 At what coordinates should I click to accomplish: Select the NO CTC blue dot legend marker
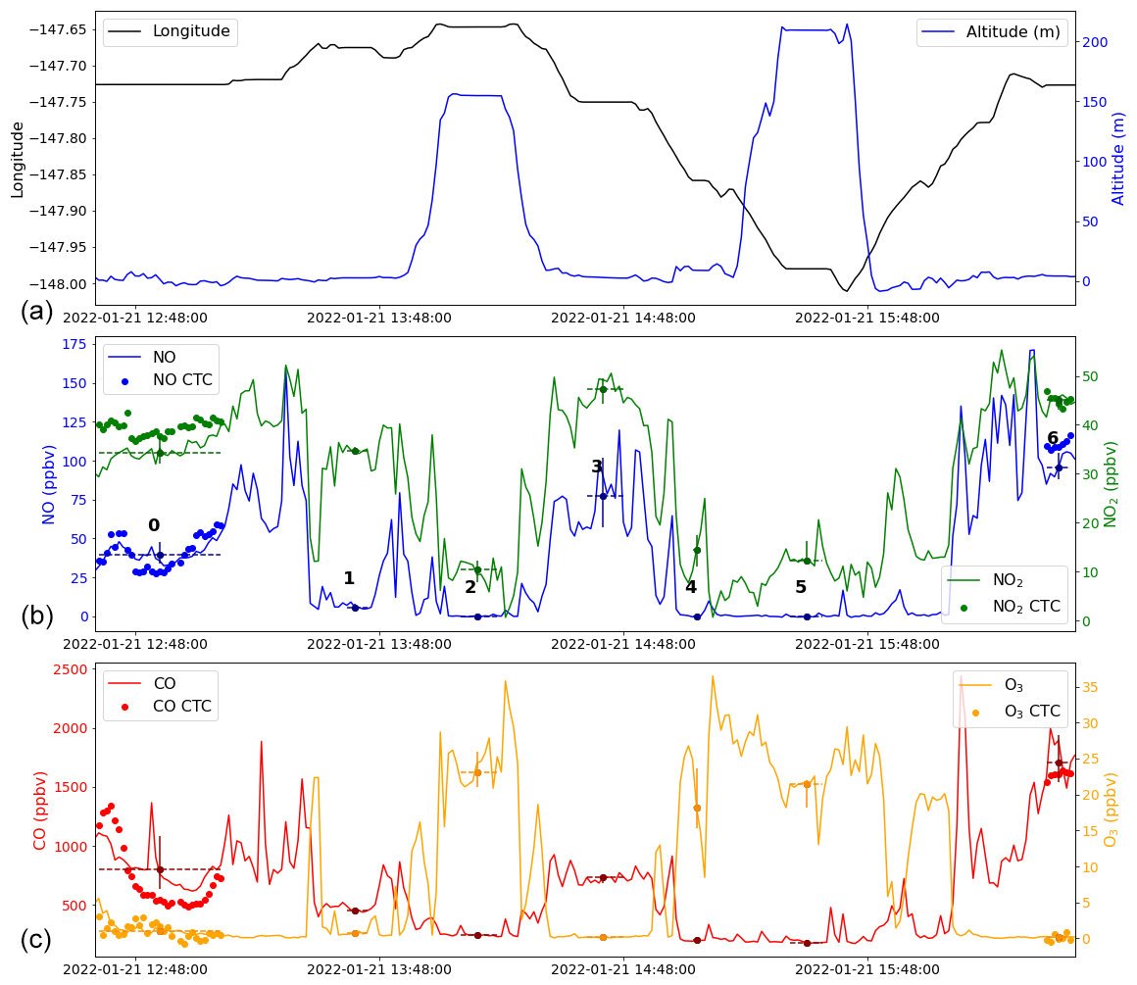(124, 380)
